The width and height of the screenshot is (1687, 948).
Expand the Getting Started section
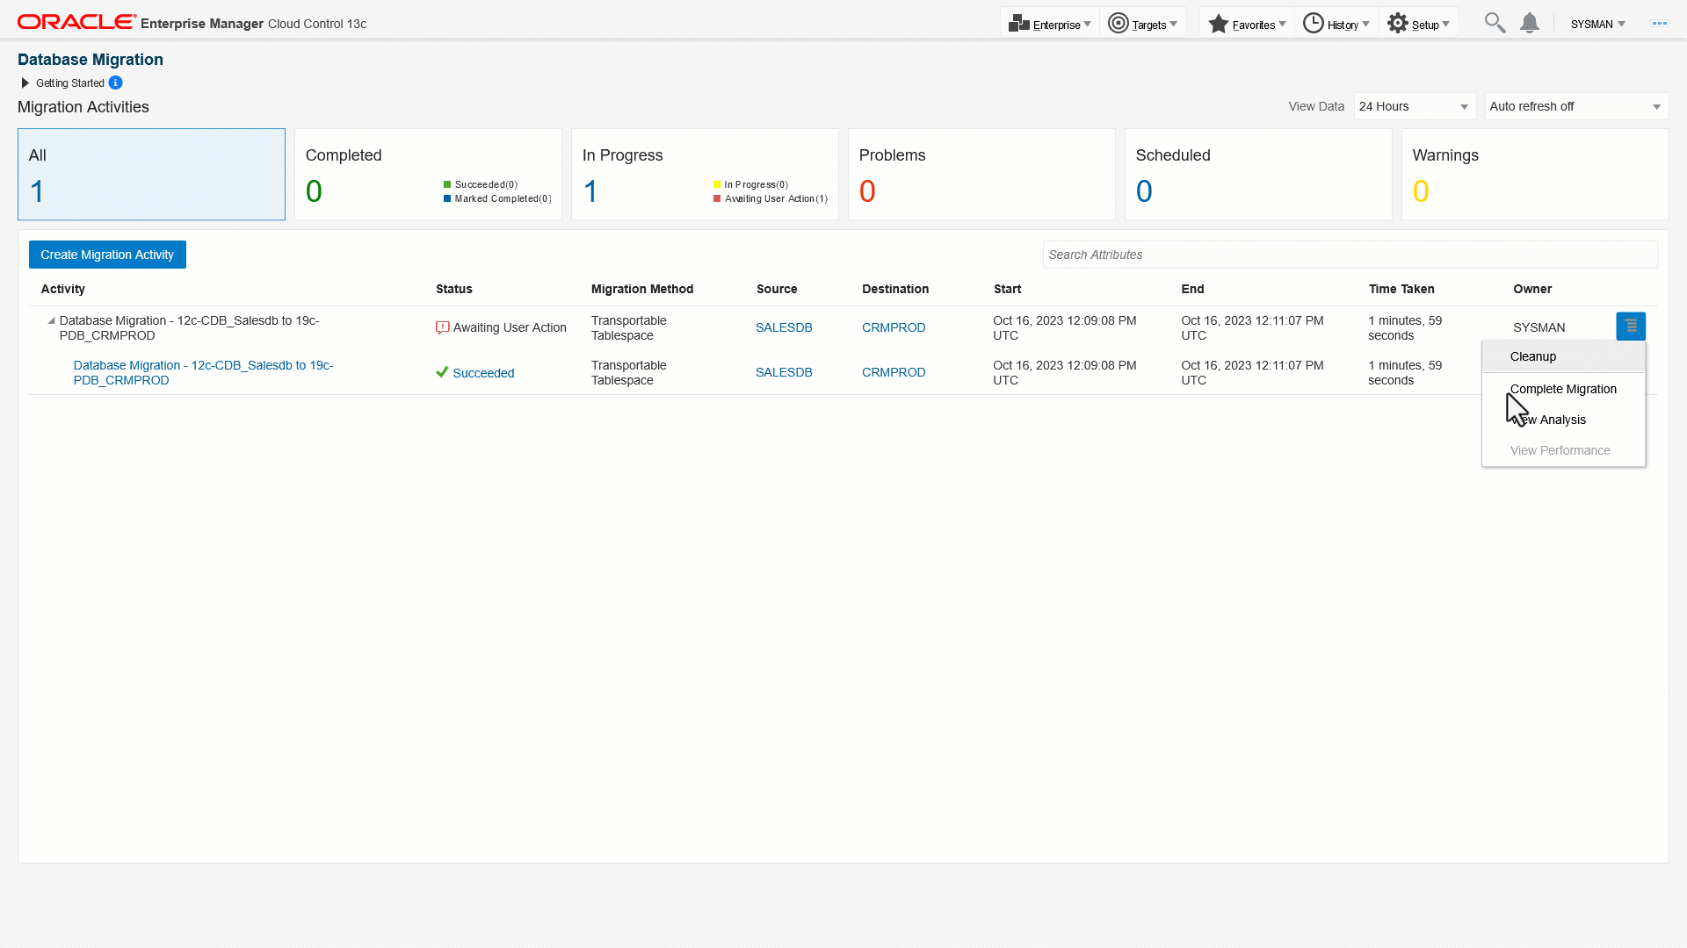25,83
